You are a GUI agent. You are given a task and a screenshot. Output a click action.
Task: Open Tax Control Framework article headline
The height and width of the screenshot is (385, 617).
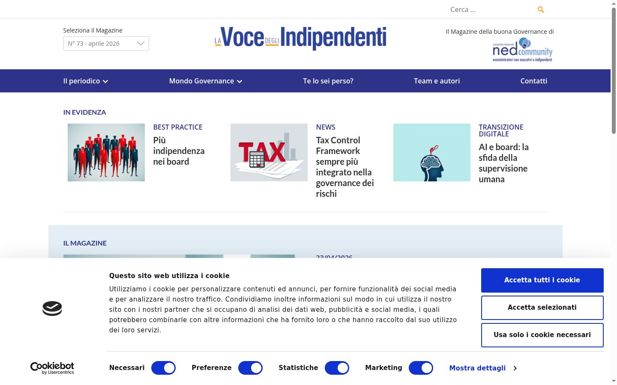click(345, 167)
